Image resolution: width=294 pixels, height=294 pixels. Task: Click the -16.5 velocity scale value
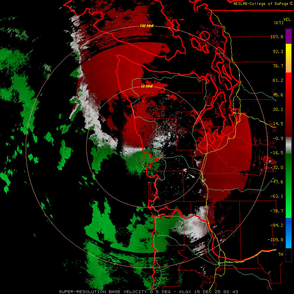coord(277,153)
